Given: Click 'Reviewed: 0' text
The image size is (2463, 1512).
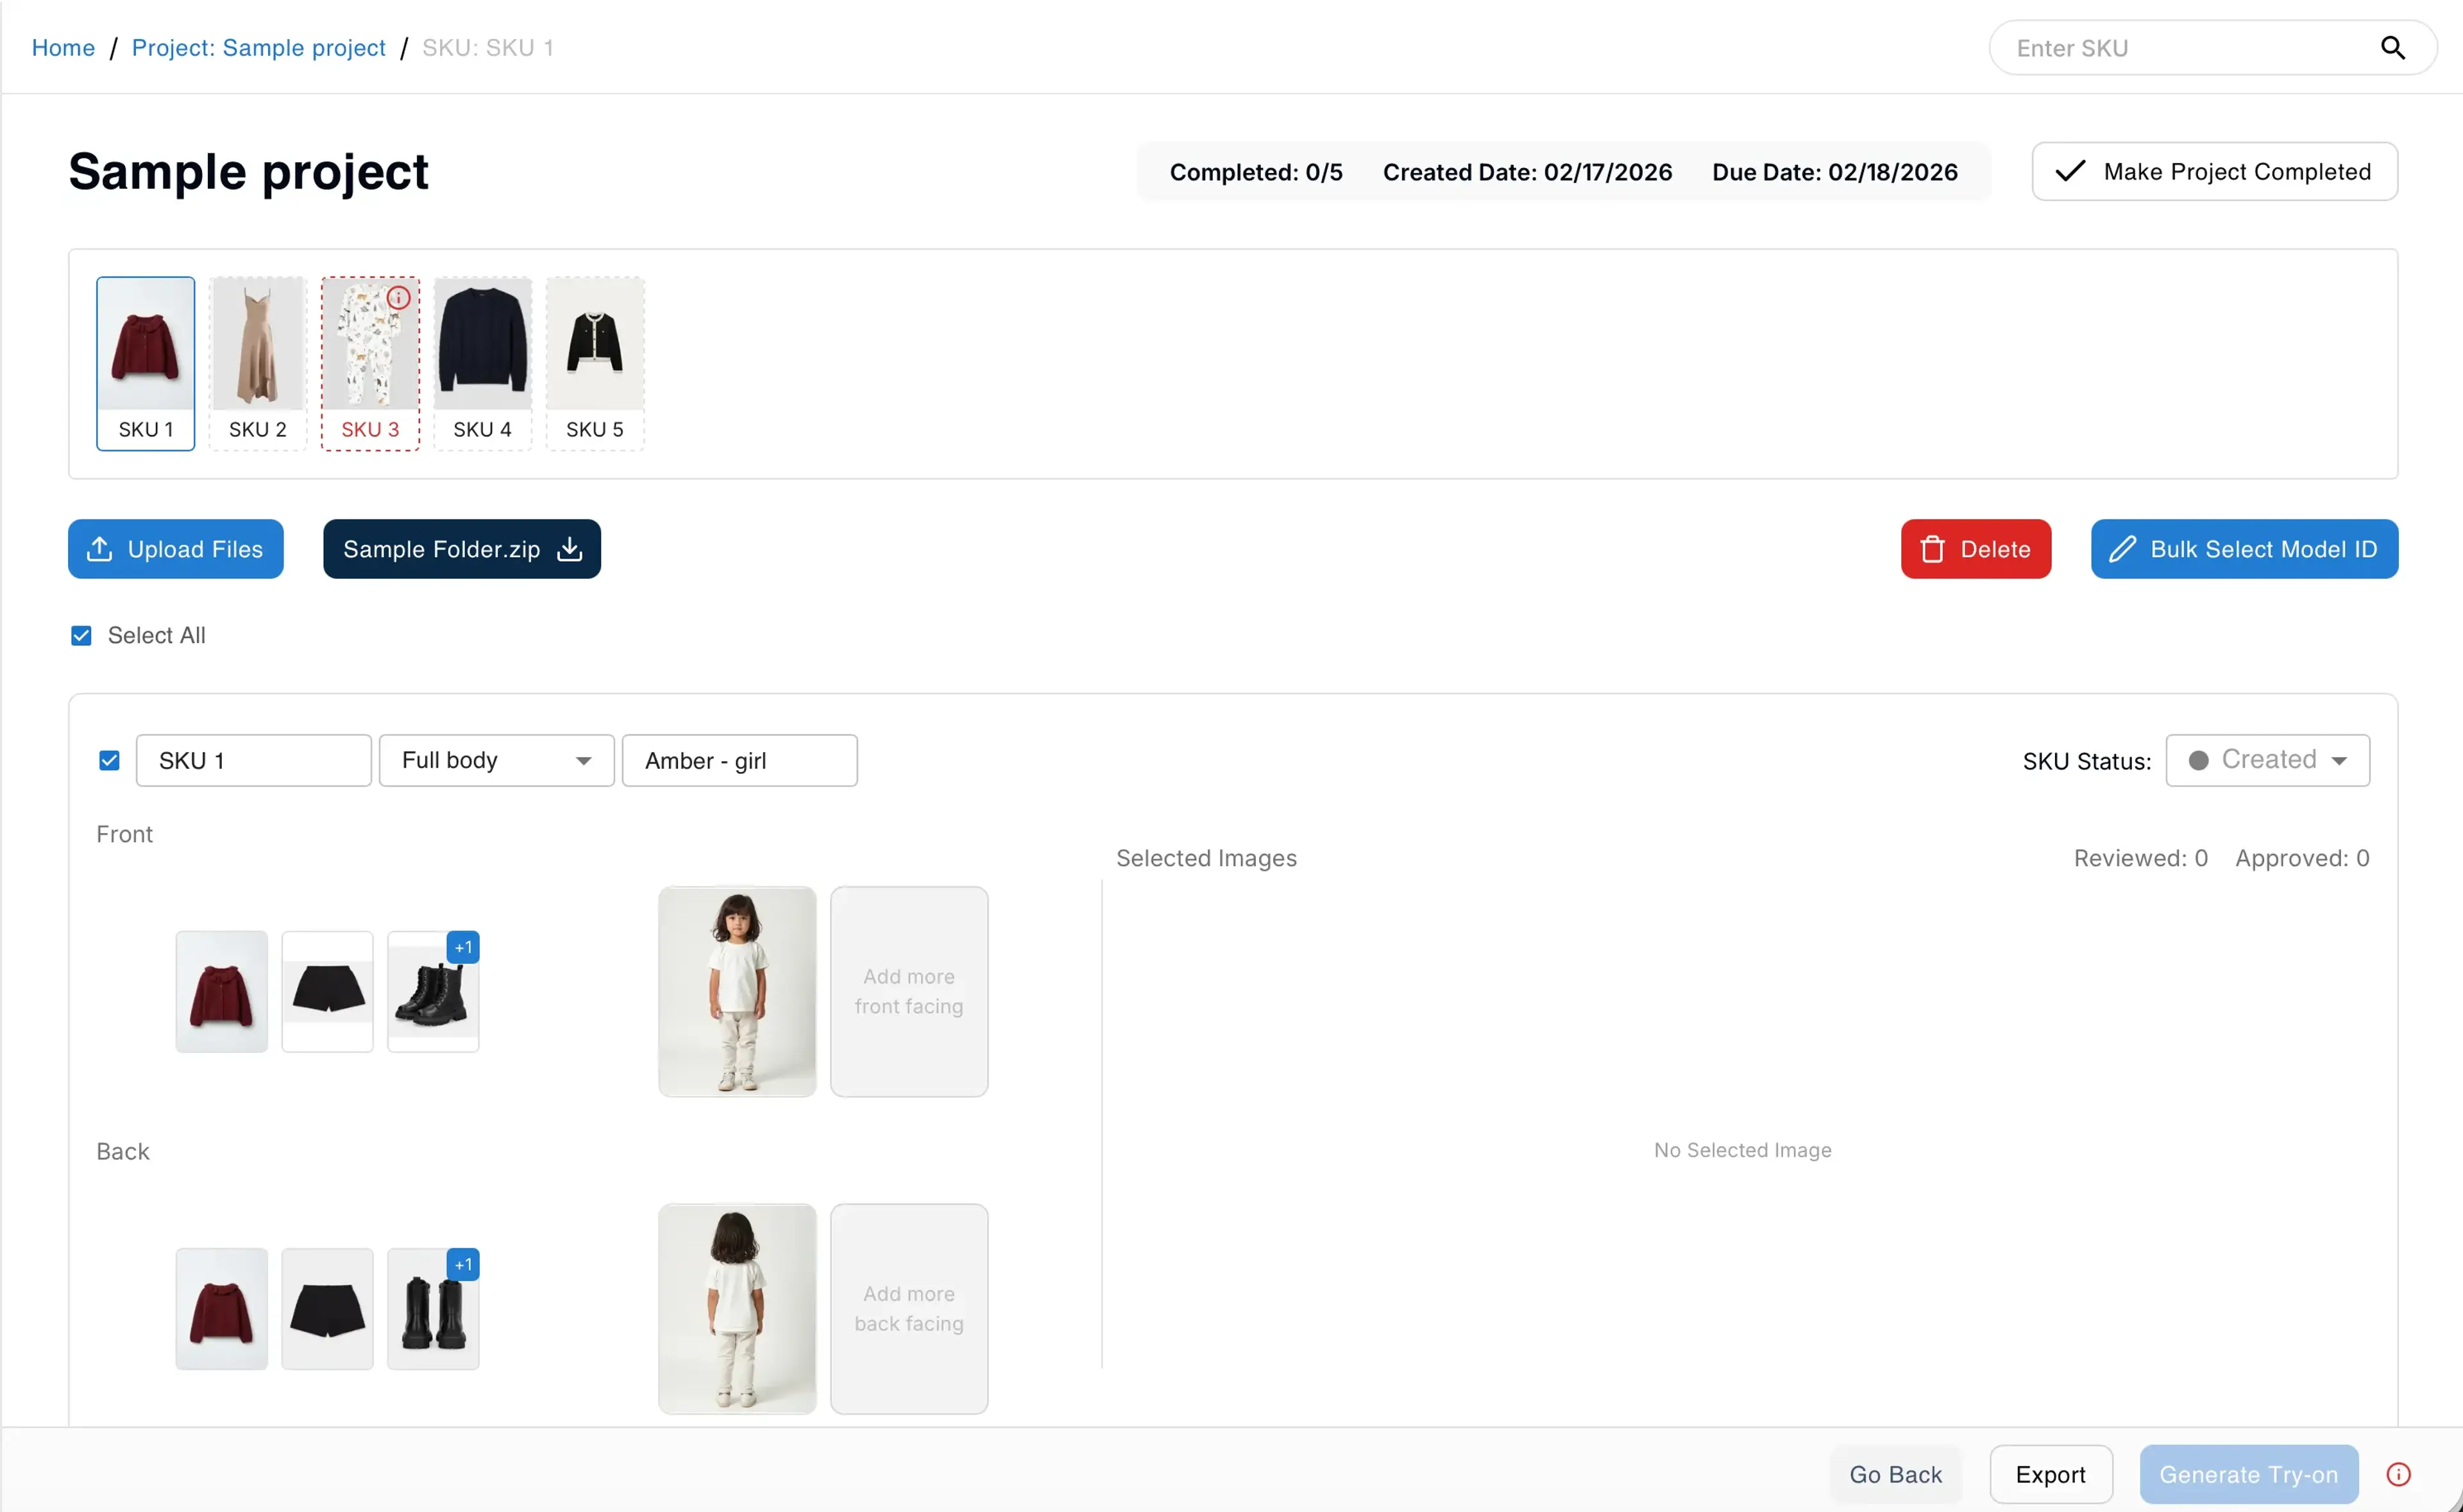Looking at the screenshot, I should [x=2140, y=858].
